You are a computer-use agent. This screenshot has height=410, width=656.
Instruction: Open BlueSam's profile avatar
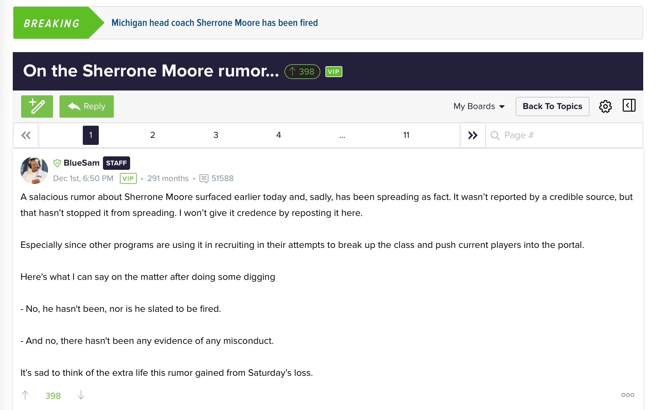34,170
